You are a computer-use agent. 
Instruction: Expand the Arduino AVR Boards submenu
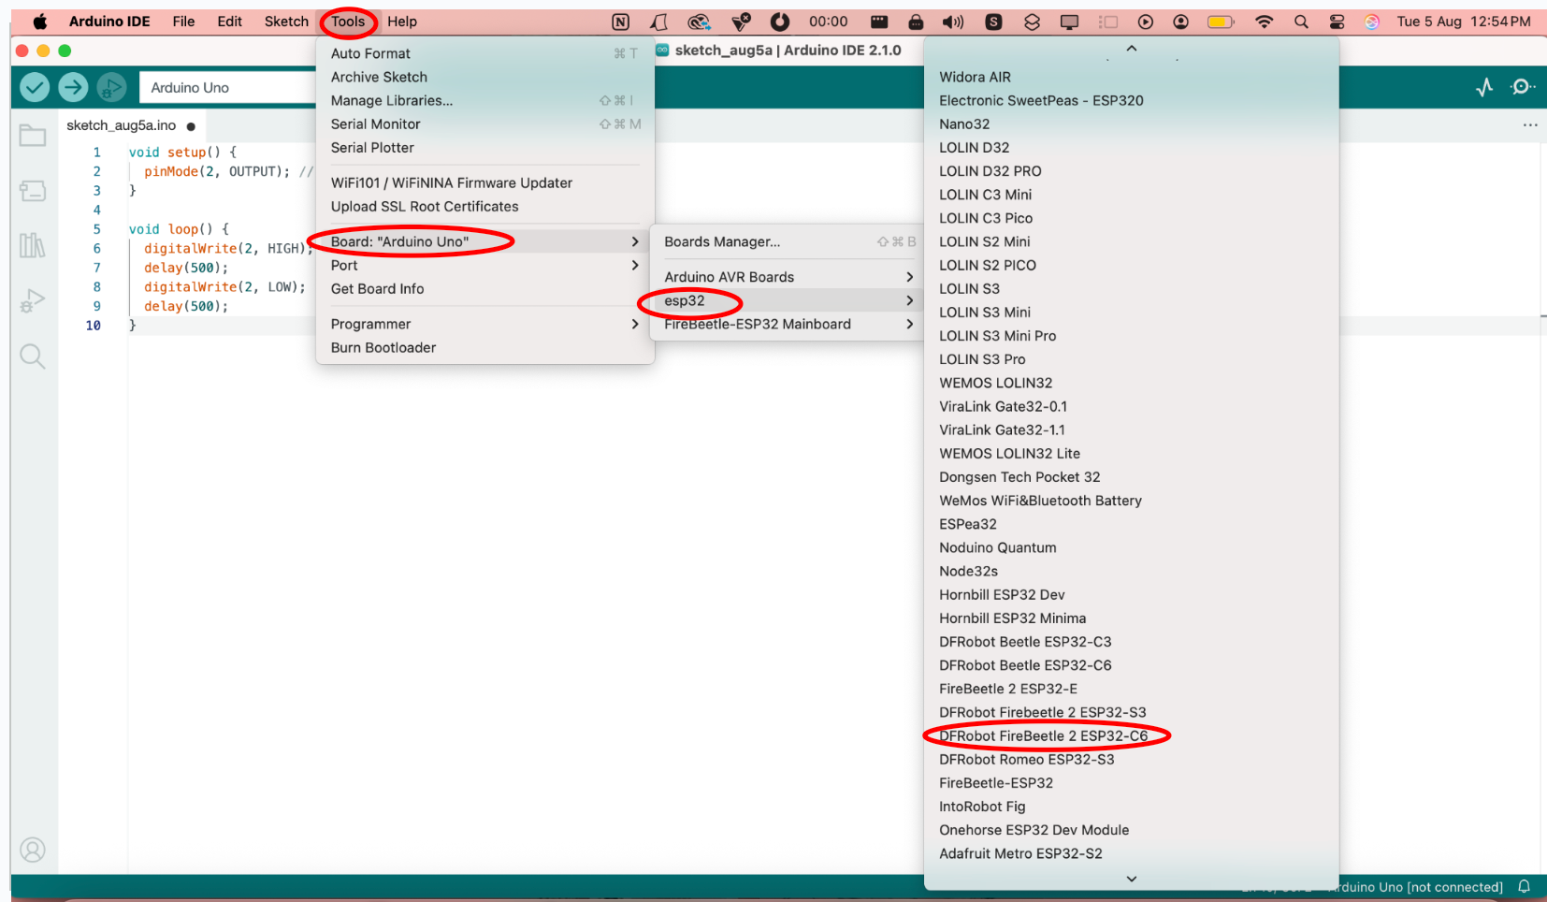click(788, 277)
